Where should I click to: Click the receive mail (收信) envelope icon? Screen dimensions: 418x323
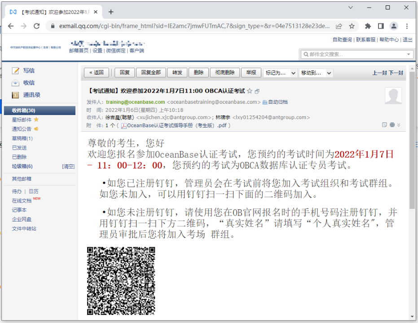click(15, 83)
